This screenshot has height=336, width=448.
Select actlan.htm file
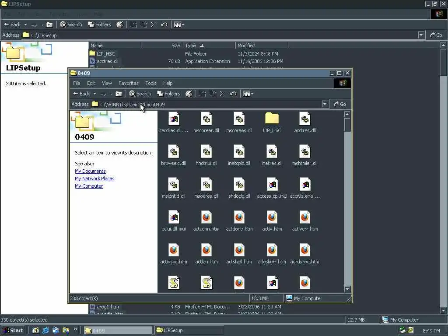[206, 254]
